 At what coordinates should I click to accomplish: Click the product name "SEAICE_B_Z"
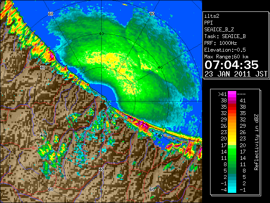(x=219, y=30)
